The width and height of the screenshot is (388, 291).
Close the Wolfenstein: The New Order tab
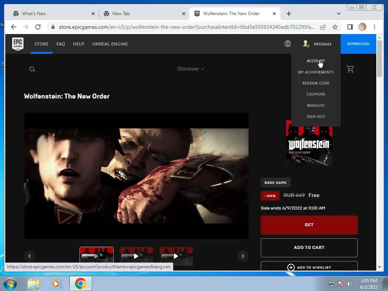point(274,14)
